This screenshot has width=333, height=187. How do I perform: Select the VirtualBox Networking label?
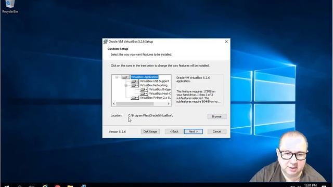[x=153, y=85]
